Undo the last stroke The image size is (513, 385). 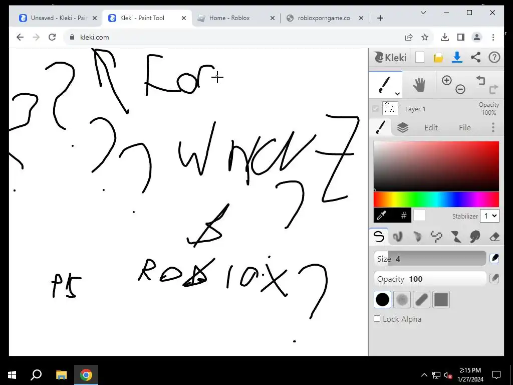480,80
